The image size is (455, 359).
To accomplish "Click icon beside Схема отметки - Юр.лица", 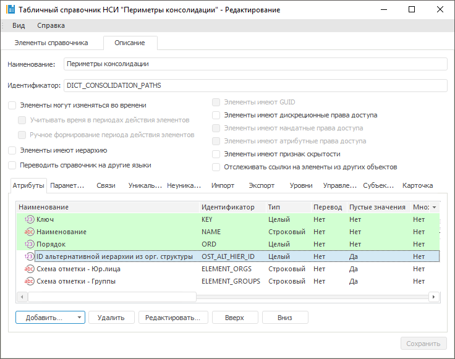I will point(29,269).
